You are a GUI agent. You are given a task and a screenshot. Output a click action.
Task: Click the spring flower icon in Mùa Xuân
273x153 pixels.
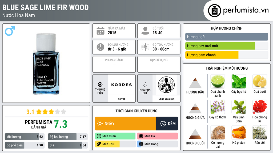click(99, 136)
